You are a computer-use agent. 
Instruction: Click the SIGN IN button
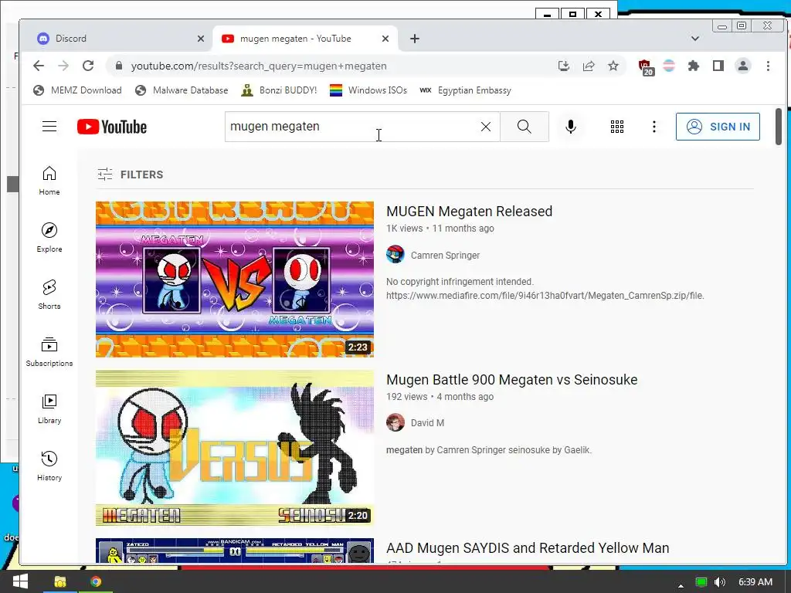tap(718, 127)
